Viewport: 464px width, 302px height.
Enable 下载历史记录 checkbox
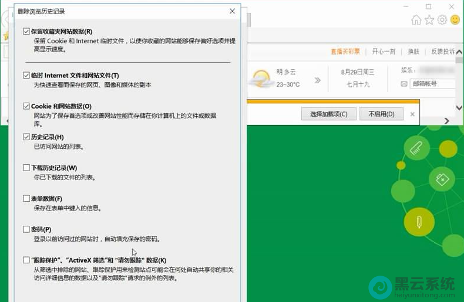click(x=26, y=168)
